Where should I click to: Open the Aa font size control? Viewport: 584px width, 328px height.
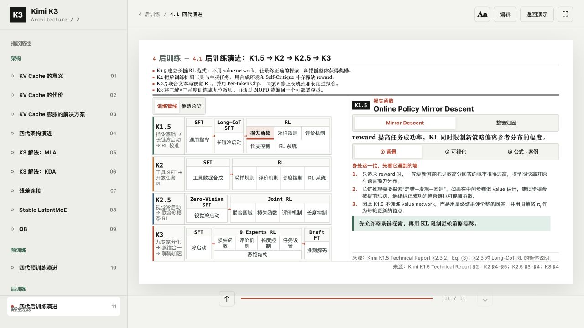pyautogui.click(x=482, y=14)
